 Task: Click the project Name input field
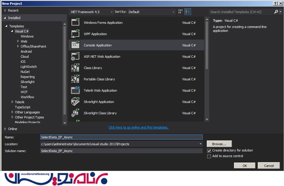click(121, 137)
